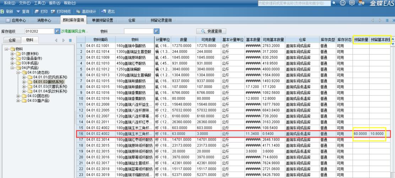Expand the 01(原材料) tree node
Image resolution: width=395 pixels, height=178 pixels.
coord(12,54)
